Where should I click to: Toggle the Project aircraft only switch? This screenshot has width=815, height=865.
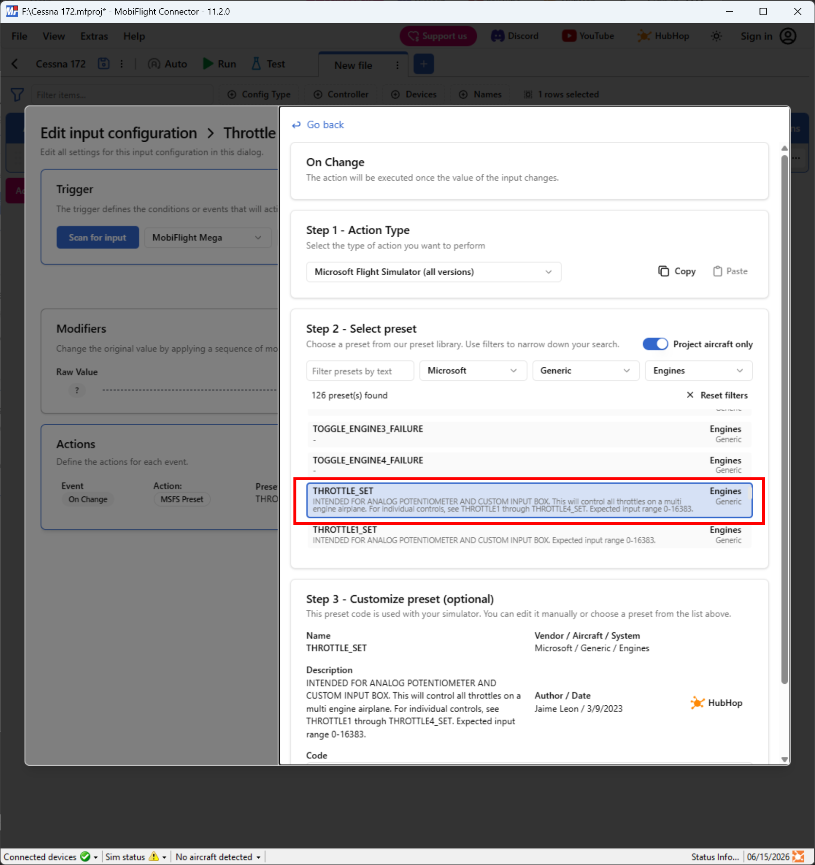click(655, 344)
